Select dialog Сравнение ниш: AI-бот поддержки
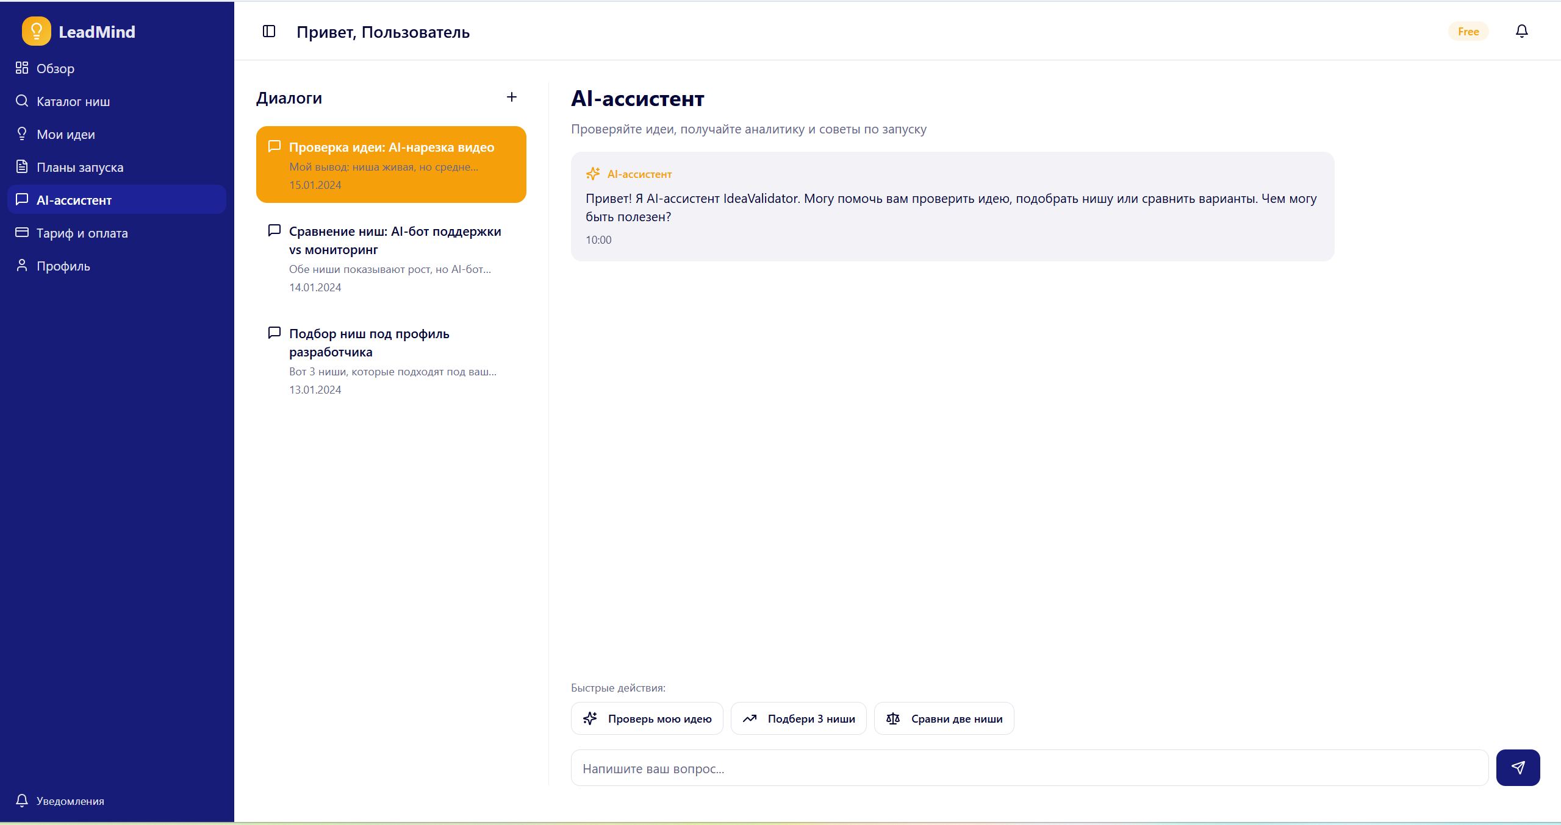This screenshot has width=1561, height=825. [390, 258]
